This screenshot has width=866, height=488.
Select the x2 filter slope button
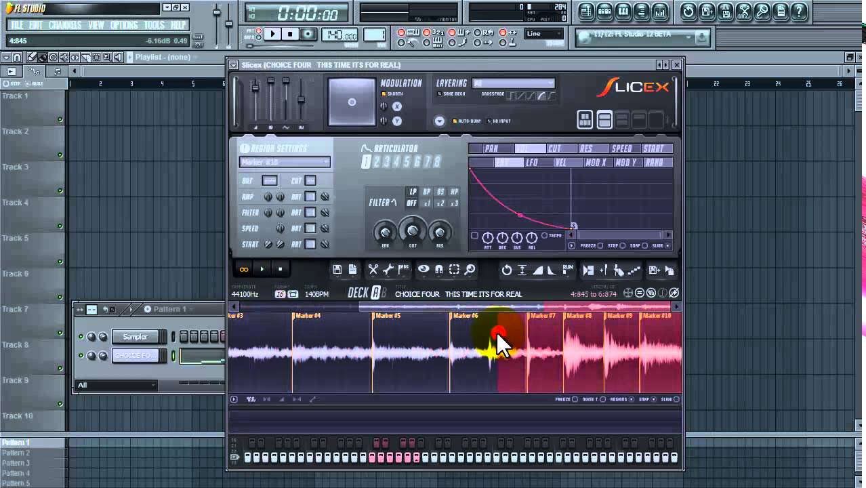point(440,203)
